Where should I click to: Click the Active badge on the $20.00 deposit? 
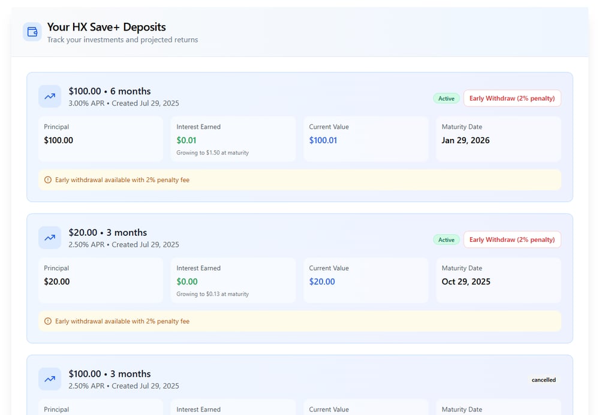pos(446,240)
